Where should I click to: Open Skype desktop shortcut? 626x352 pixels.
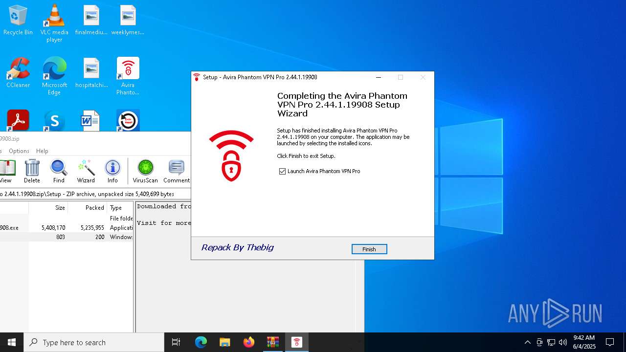[54, 120]
